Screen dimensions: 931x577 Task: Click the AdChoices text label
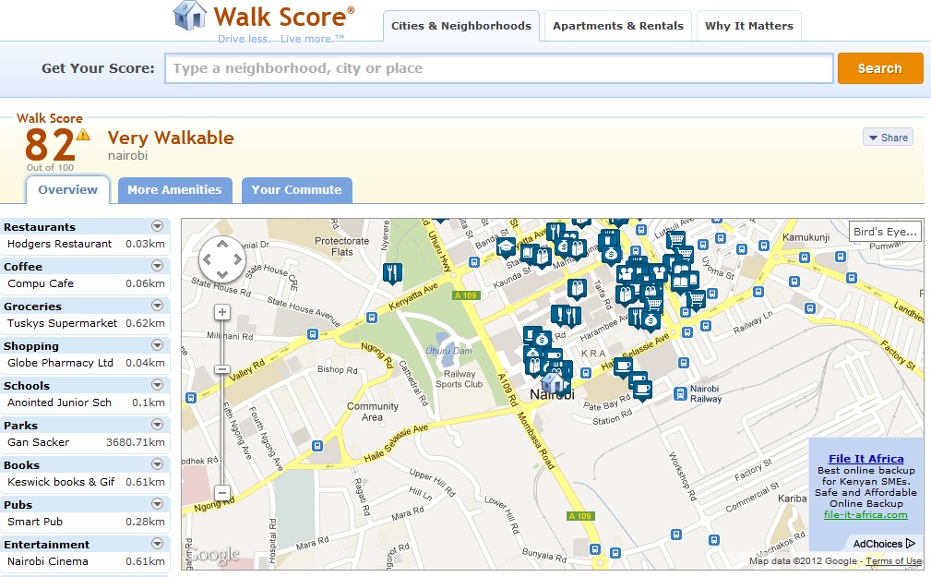tap(877, 544)
